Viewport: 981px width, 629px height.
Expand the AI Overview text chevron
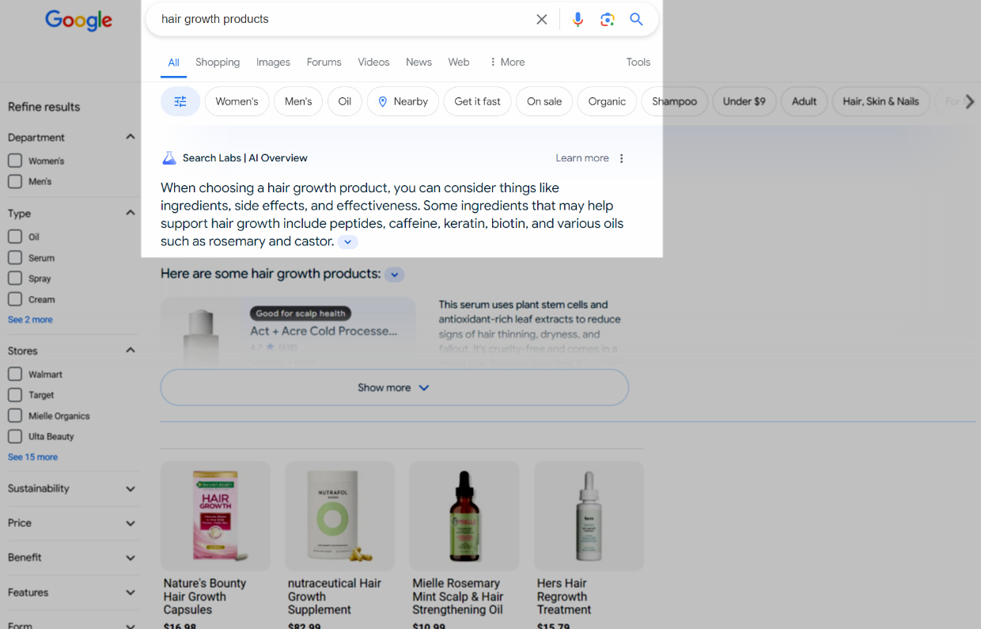tap(348, 242)
